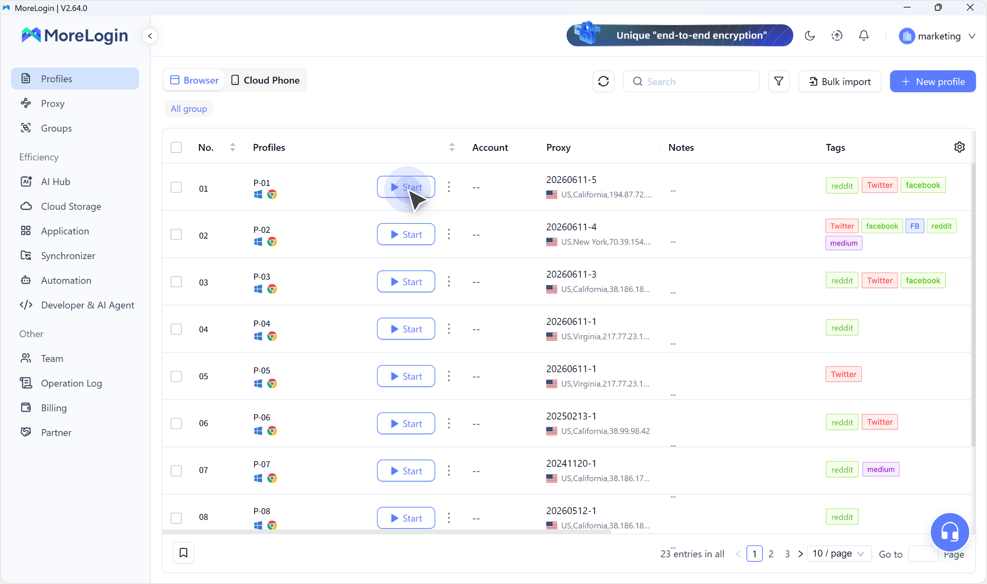Open notifications bell
987x584 pixels.
click(864, 36)
